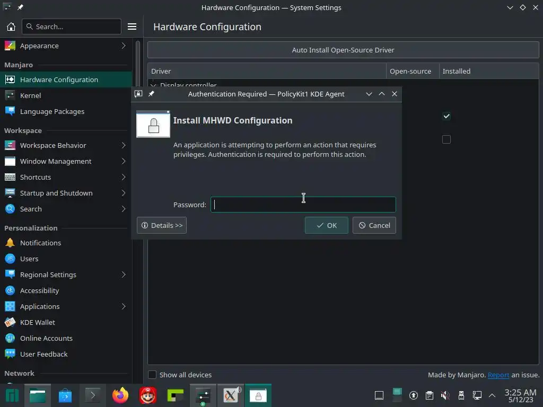This screenshot has width=543, height=407.
Task: Click the Regional Settings icon
Action: coord(10,275)
